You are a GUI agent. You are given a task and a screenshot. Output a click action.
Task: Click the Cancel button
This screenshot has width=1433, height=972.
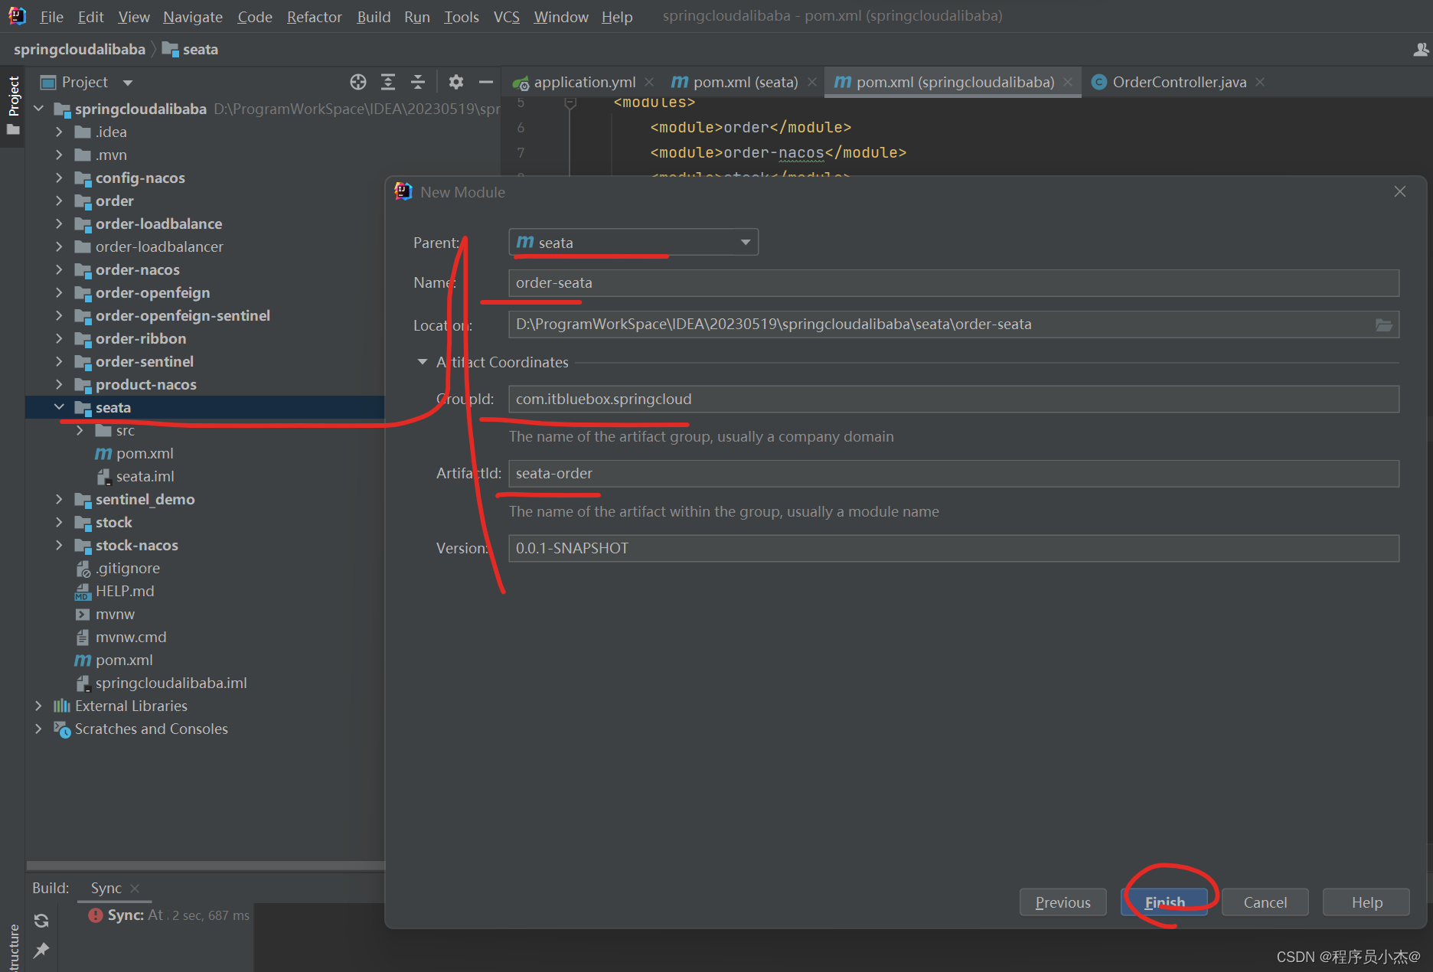1265,902
